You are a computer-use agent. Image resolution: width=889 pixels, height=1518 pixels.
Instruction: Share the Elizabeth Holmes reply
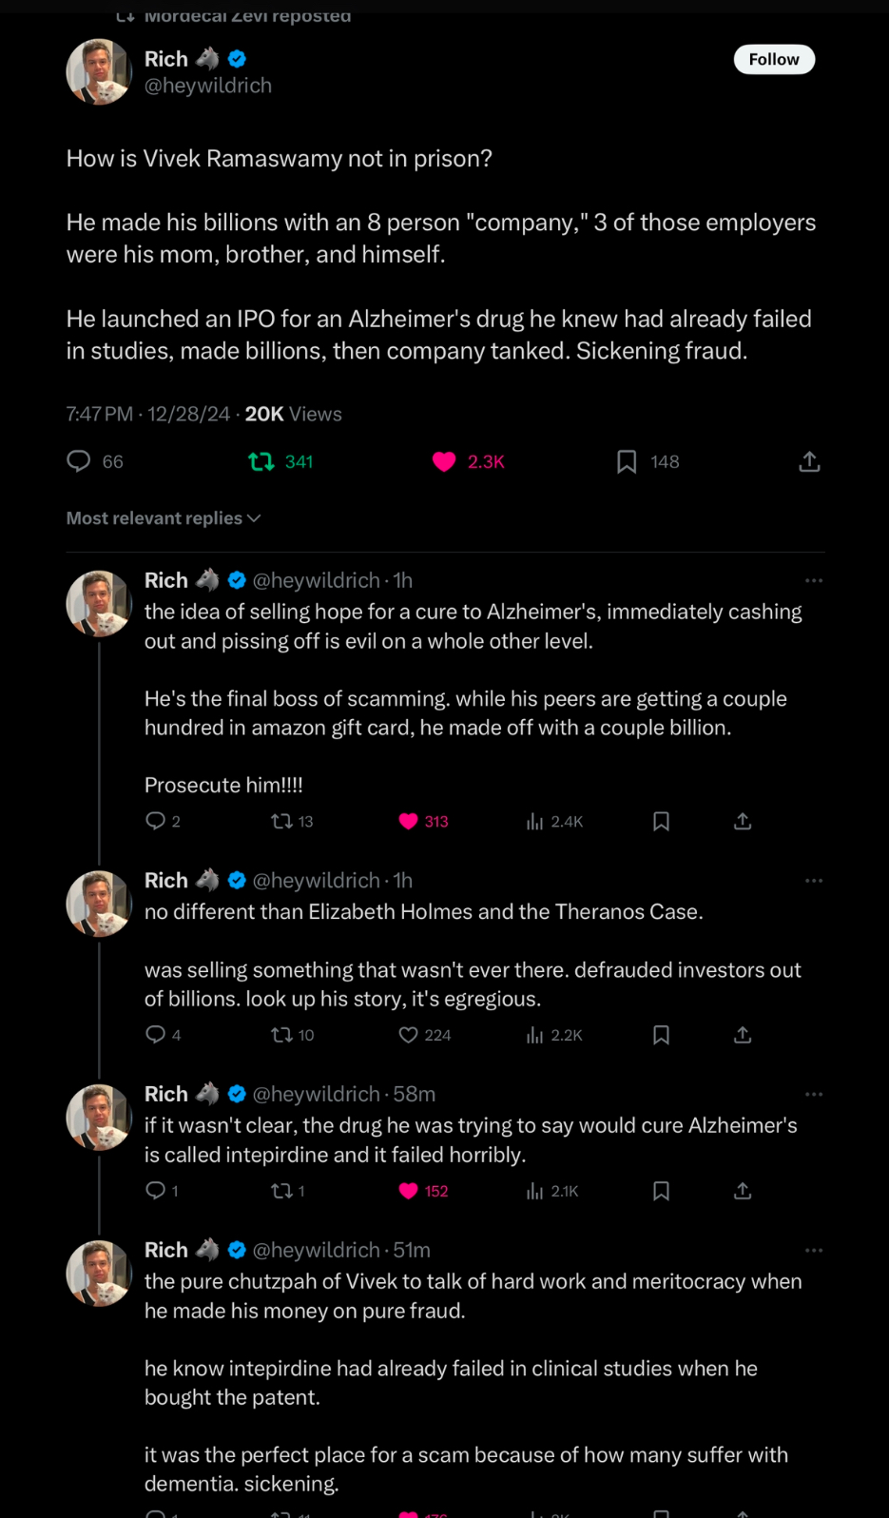[743, 1035]
